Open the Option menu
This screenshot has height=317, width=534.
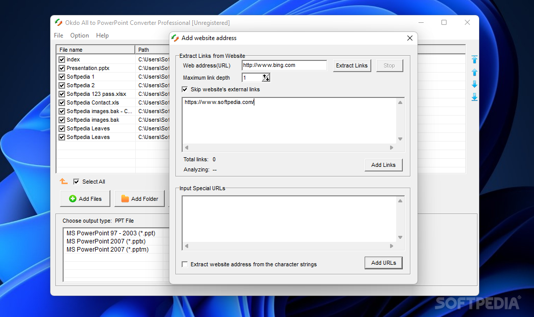tap(79, 36)
